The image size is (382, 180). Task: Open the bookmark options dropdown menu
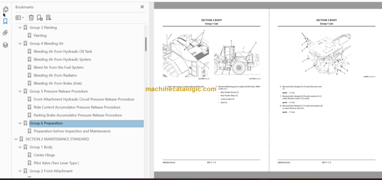20,17
